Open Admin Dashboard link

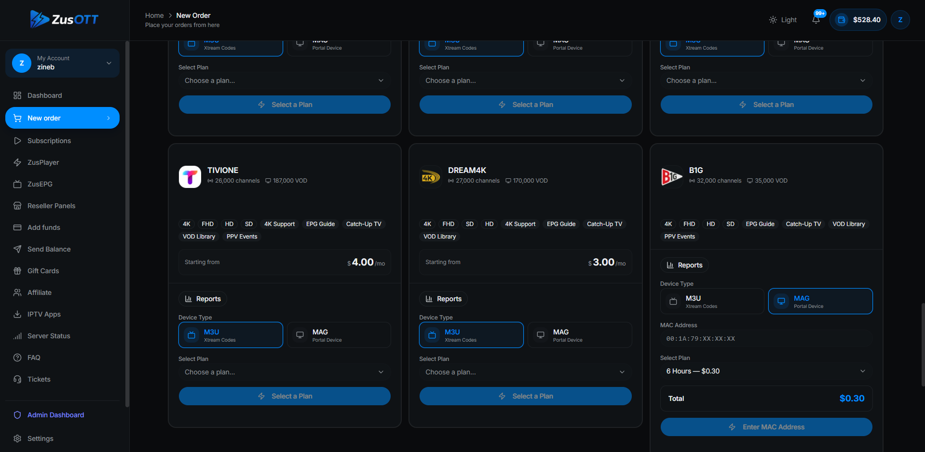pos(62,415)
